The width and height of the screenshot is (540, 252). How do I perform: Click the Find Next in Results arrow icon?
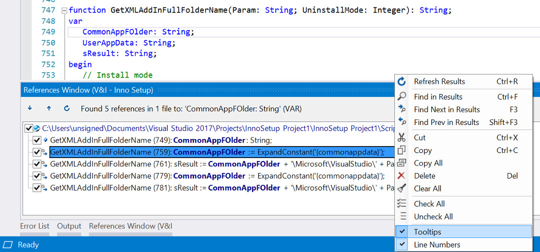pyautogui.click(x=401, y=109)
